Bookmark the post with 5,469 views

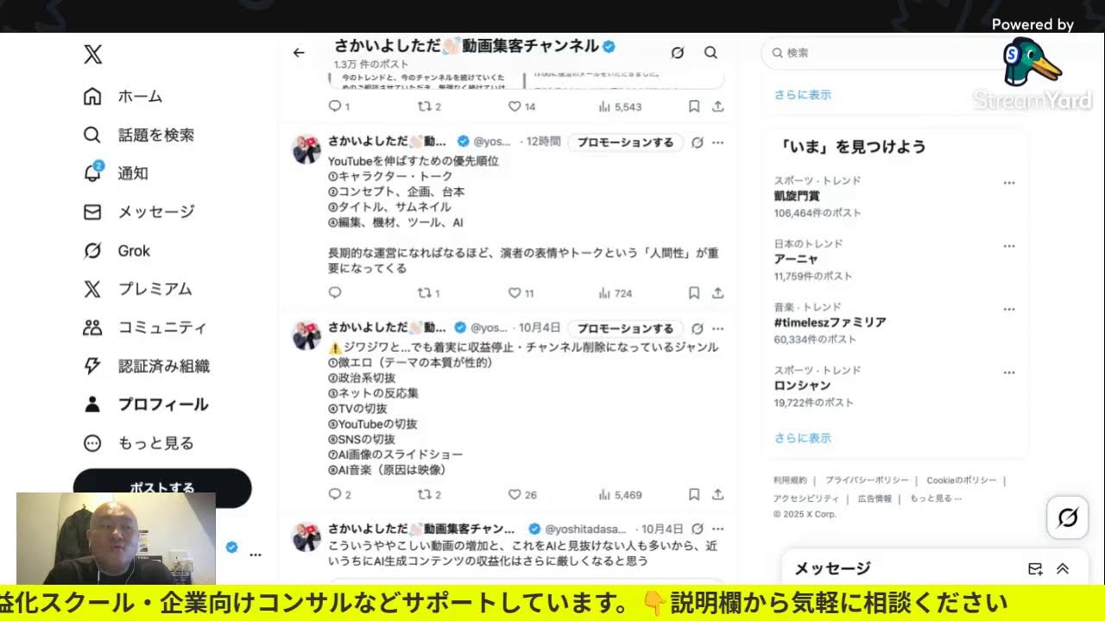pyautogui.click(x=694, y=495)
